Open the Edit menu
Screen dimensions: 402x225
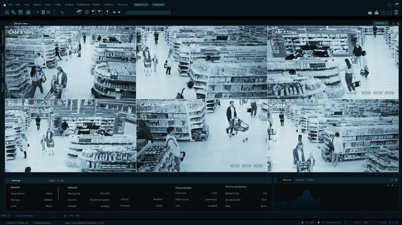coord(18,4)
